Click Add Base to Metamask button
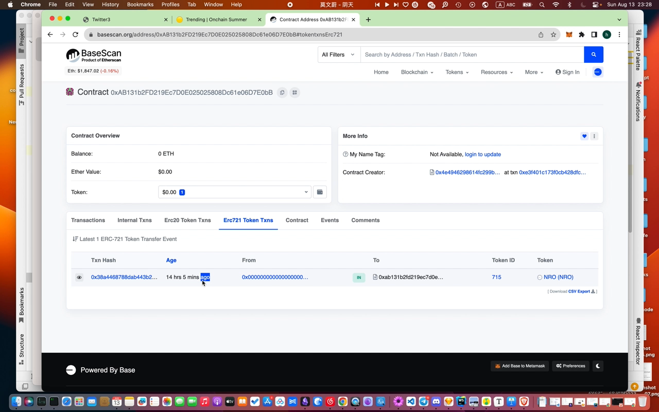Image resolution: width=659 pixels, height=412 pixels. tap(520, 366)
